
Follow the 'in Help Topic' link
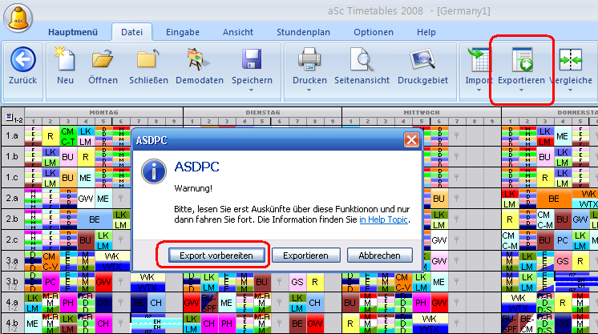(384, 219)
